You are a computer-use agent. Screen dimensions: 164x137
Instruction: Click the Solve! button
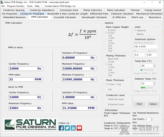click(x=153, y=104)
